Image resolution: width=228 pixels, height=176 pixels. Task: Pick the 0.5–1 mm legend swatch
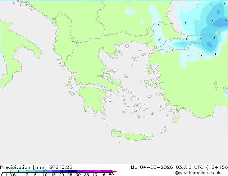pos(14,171)
